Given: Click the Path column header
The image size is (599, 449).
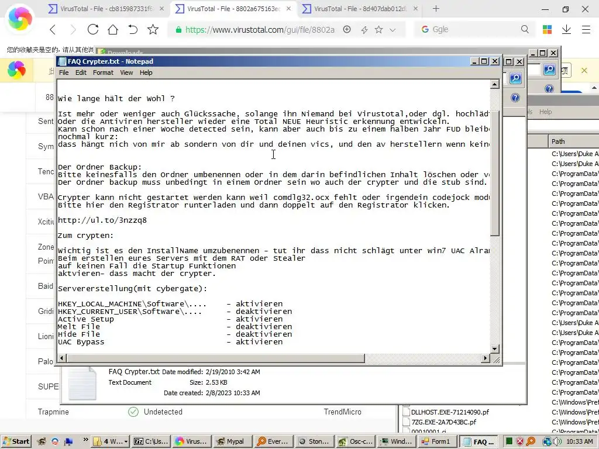Looking at the screenshot, I should (573, 141).
